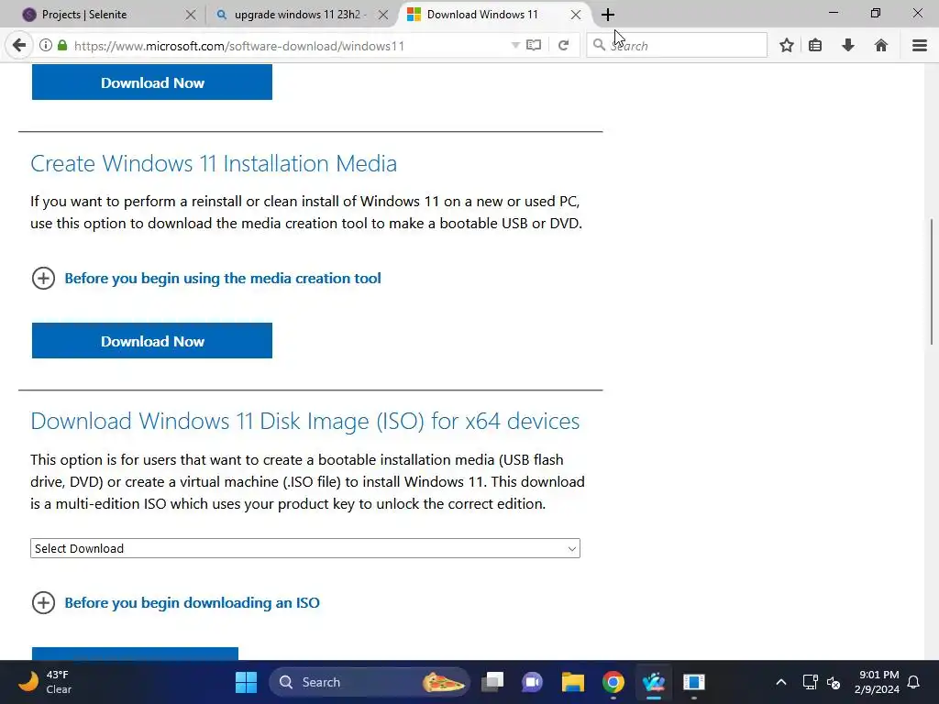Bookmark this page with the star icon
This screenshot has height=704, width=939.
click(x=787, y=46)
